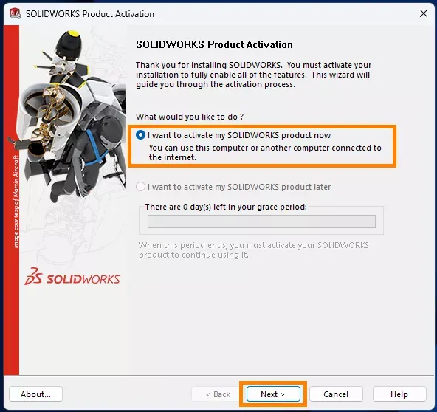Select 'activate my SOLIDWORKS product now' radio button

(140, 135)
